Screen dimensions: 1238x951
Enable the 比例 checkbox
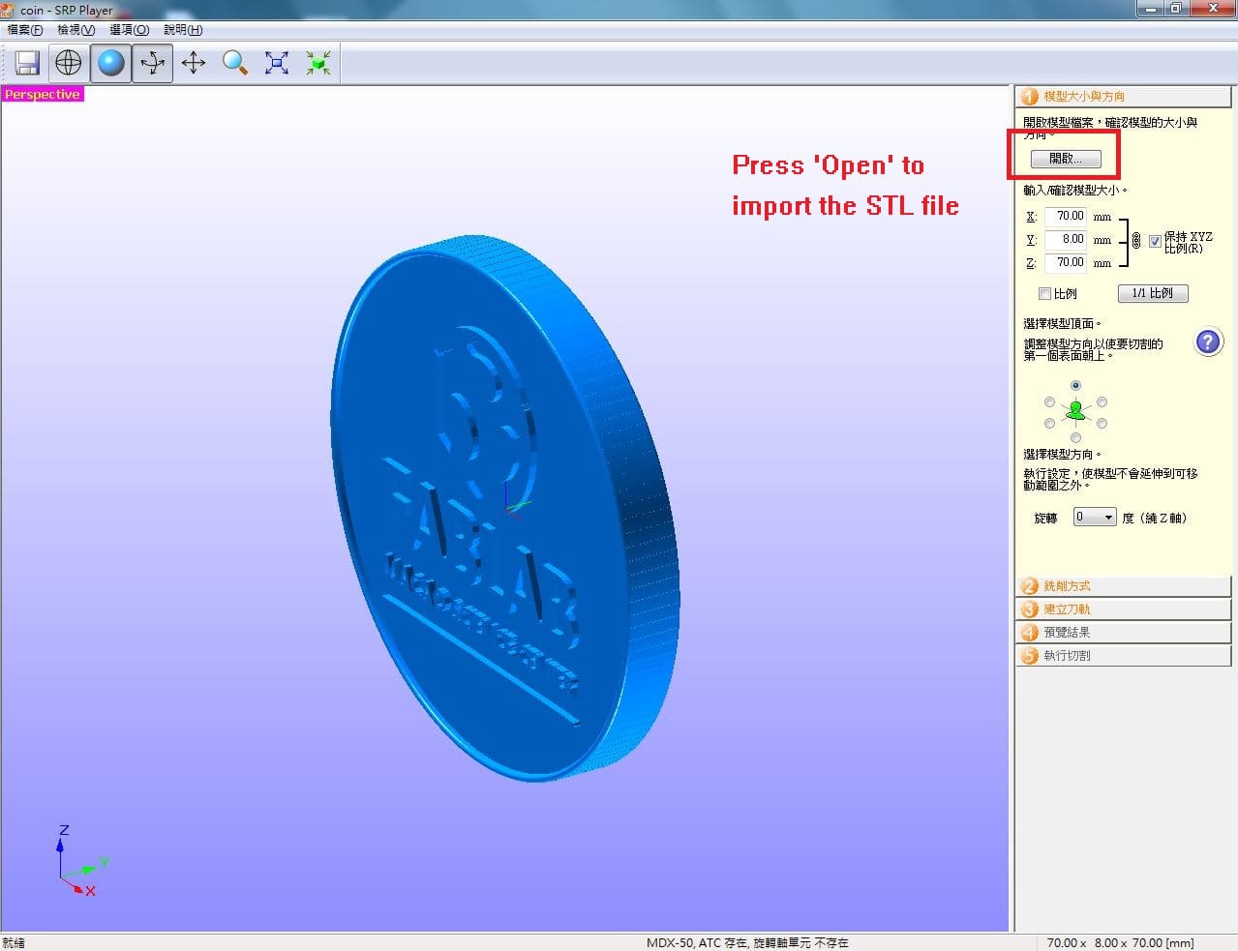(1044, 293)
